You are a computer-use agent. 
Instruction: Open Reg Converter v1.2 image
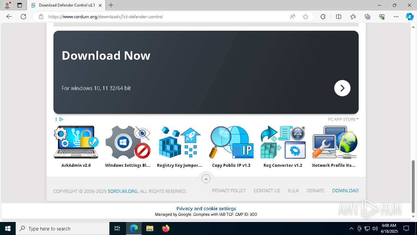click(283, 142)
